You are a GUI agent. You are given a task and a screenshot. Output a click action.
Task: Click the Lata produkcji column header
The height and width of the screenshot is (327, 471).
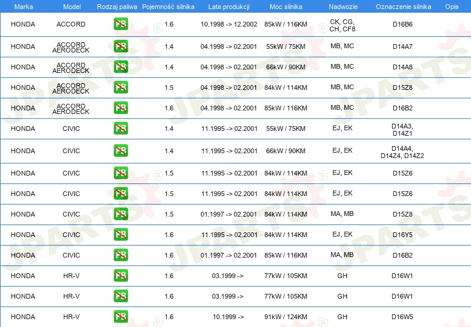(x=229, y=7)
